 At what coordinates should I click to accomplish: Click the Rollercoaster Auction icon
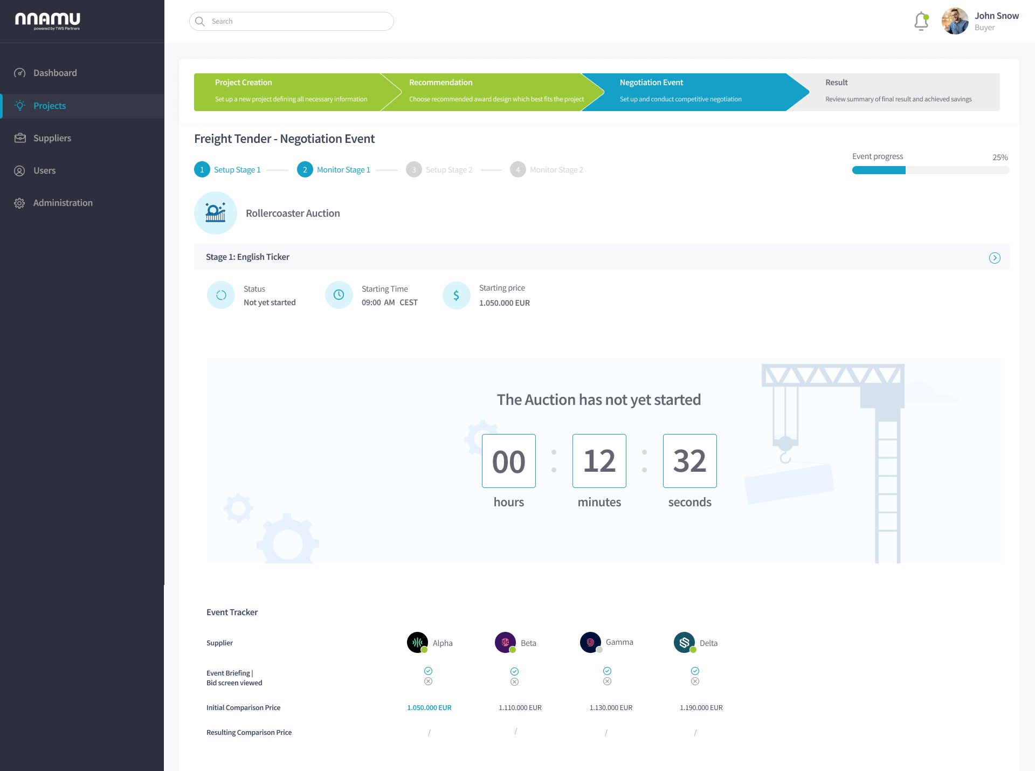pyautogui.click(x=216, y=213)
